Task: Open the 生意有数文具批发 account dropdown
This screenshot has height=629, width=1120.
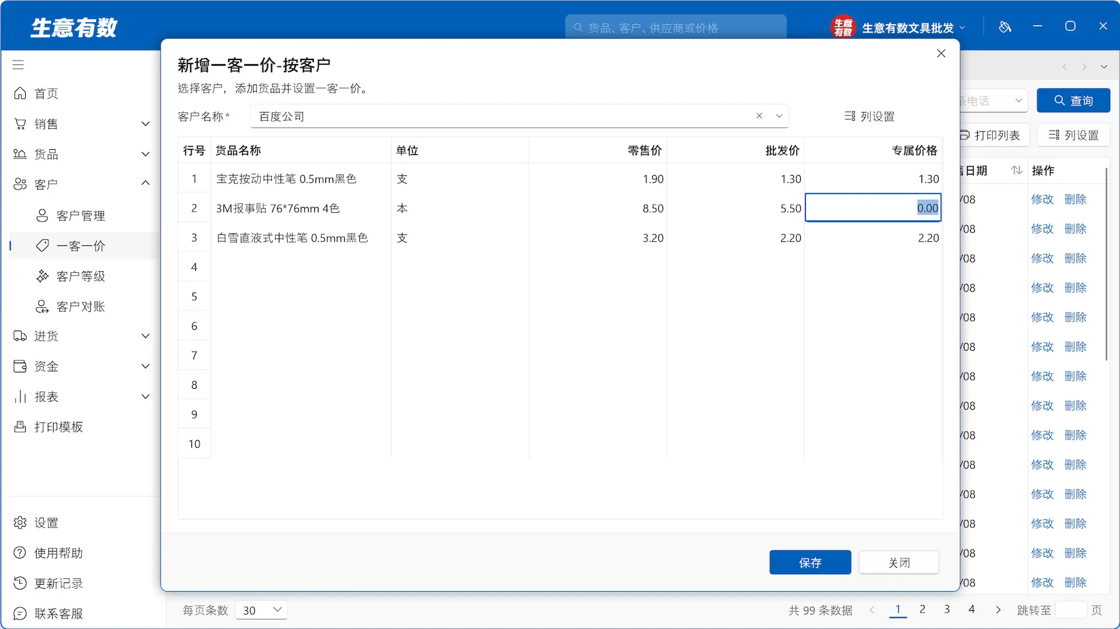Action: pyautogui.click(x=963, y=27)
